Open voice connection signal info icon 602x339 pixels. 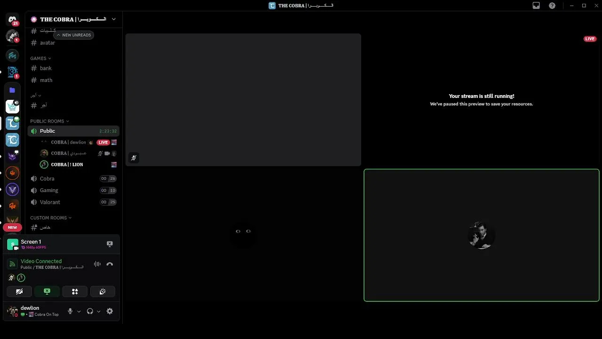click(12, 264)
